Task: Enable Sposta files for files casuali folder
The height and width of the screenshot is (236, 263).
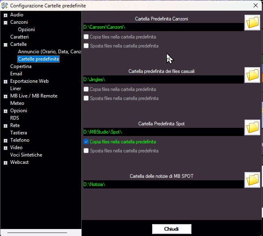Action: [86, 98]
